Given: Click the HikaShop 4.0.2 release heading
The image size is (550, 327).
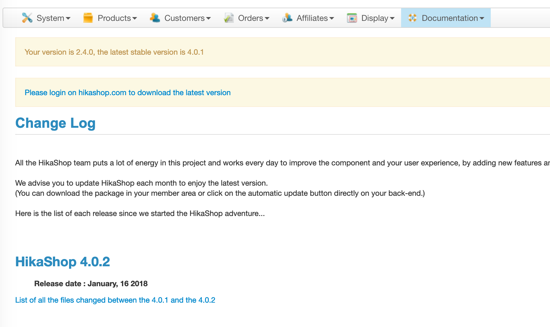Looking at the screenshot, I should 62,262.
